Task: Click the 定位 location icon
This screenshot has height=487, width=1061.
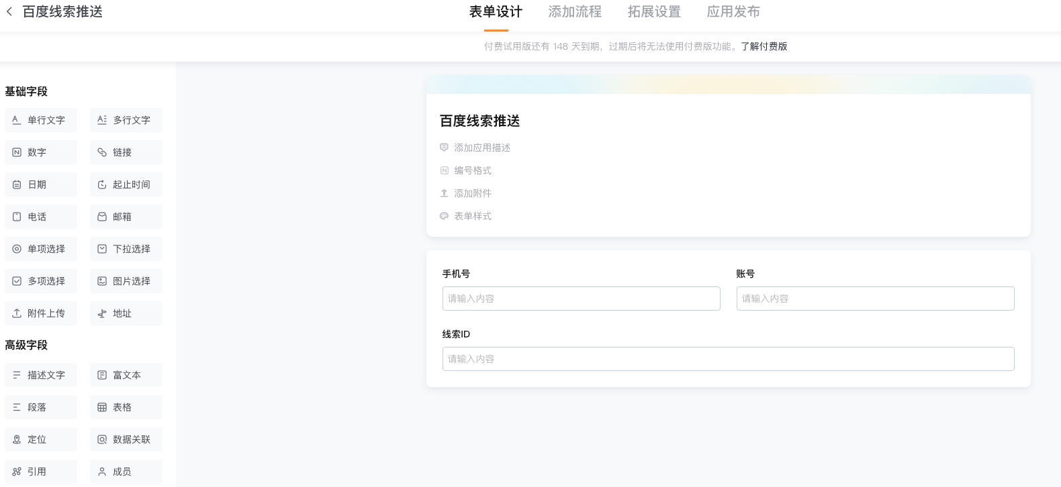Action: point(17,439)
